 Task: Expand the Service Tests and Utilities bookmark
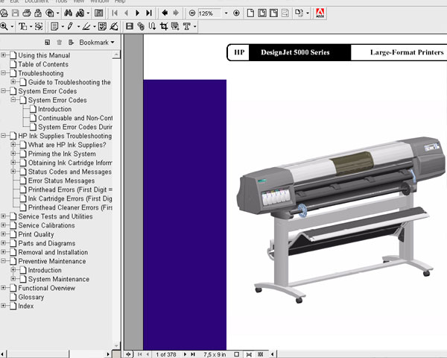[4, 216]
